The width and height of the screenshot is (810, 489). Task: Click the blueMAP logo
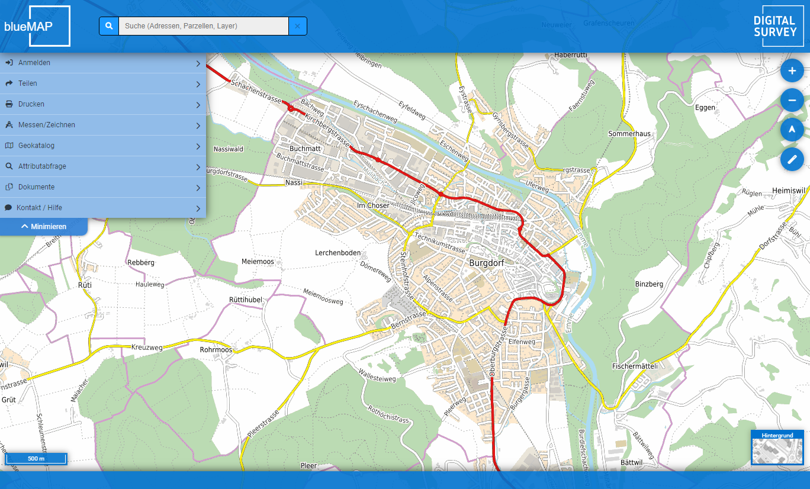(x=37, y=26)
